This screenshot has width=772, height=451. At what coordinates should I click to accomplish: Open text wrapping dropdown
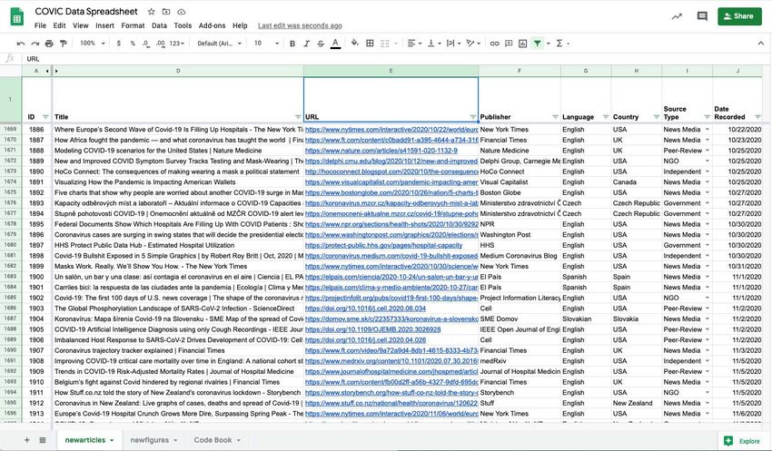[453, 44]
